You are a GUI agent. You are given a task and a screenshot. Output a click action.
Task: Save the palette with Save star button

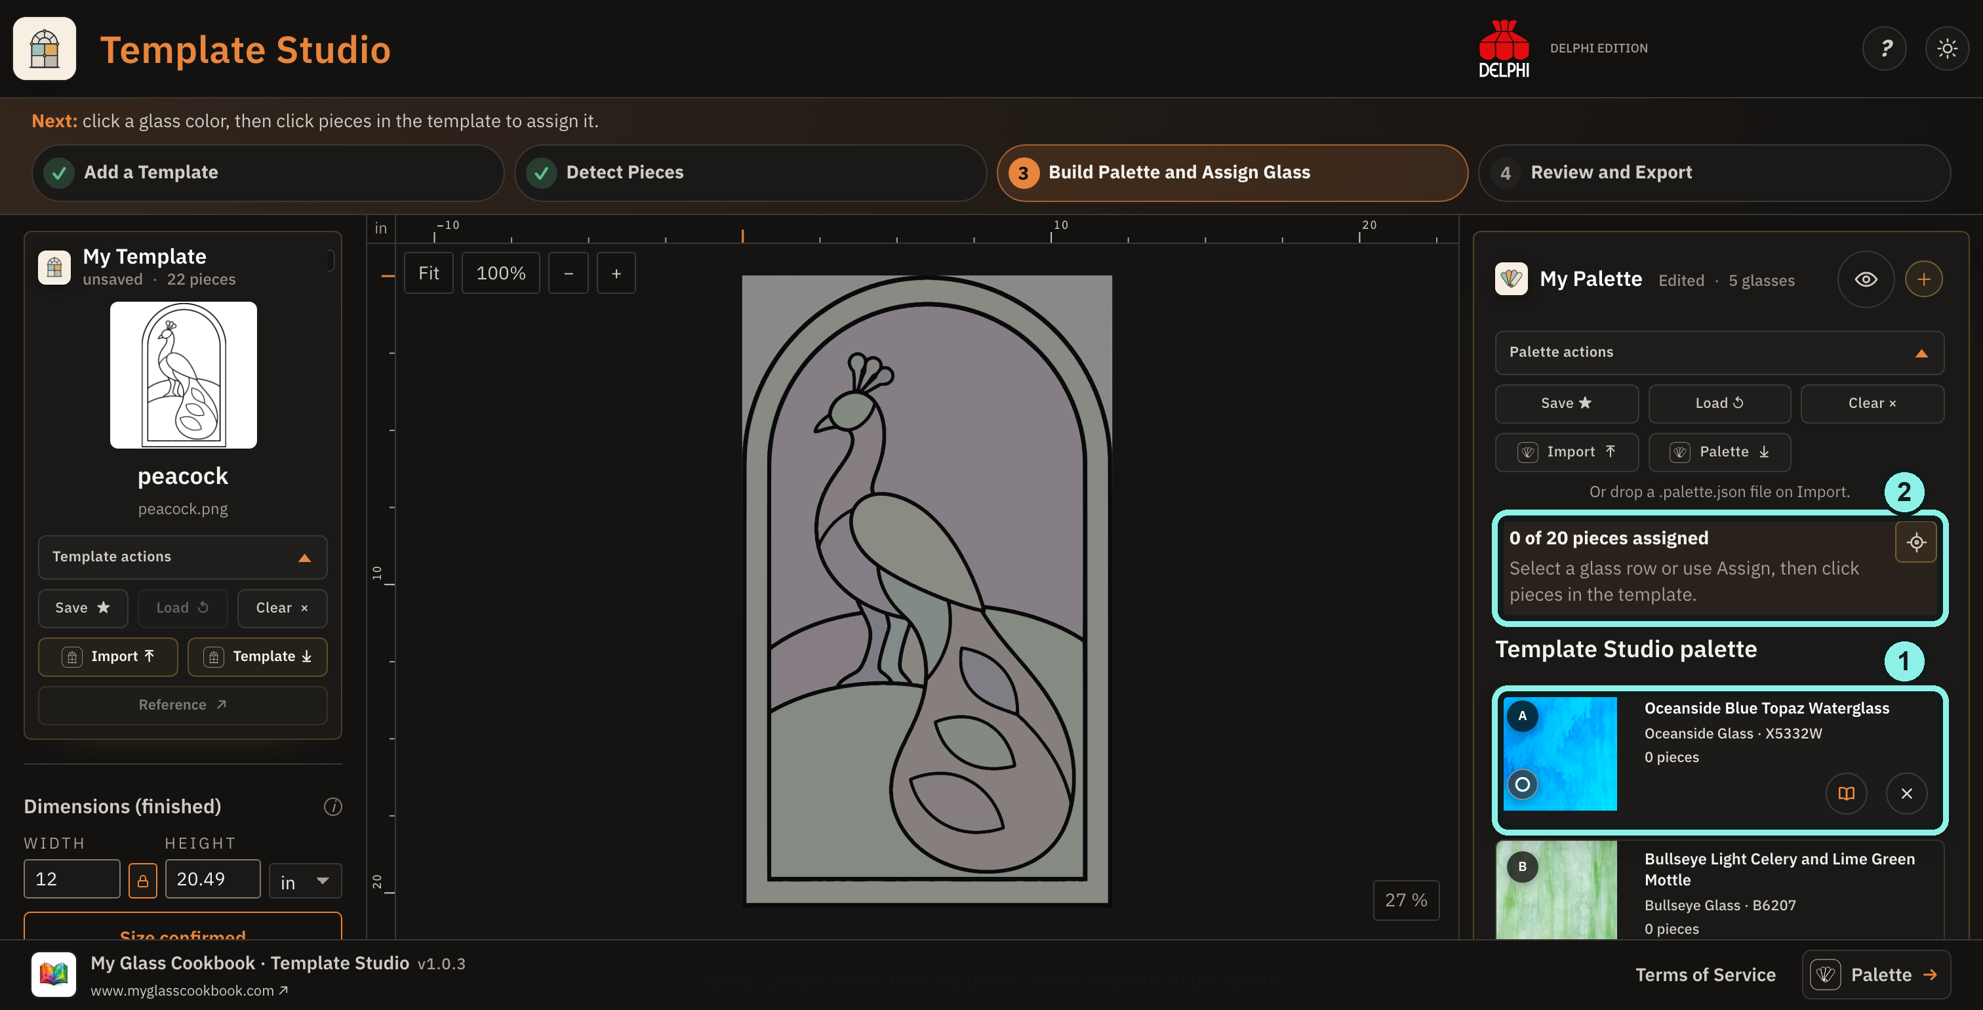[1566, 403]
